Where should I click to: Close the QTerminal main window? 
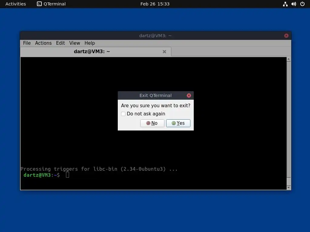286,36
